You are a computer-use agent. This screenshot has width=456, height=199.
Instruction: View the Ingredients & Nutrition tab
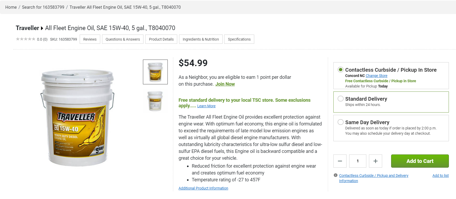coord(201,39)
